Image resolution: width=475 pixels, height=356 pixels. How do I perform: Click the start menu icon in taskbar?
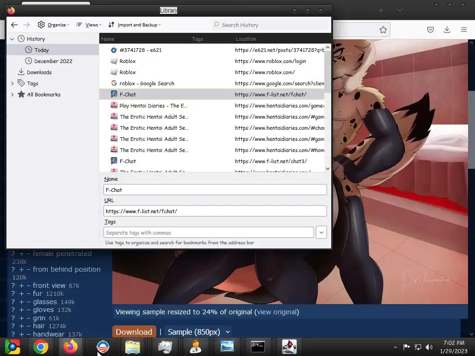(x=13, y=347)
